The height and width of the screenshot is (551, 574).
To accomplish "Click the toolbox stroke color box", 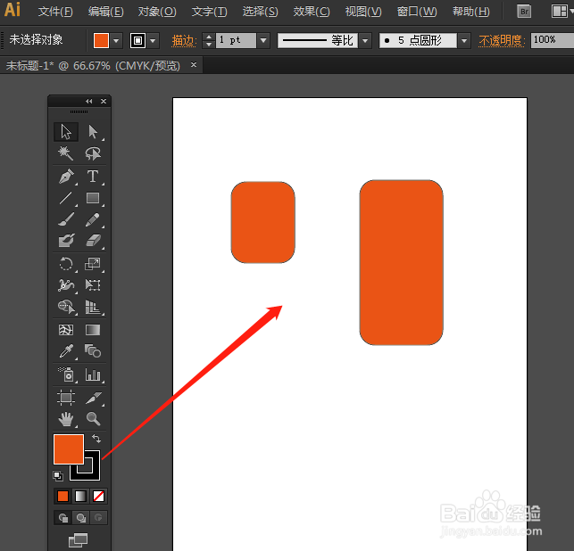I will pyautogui.click(x=92, y=471).
